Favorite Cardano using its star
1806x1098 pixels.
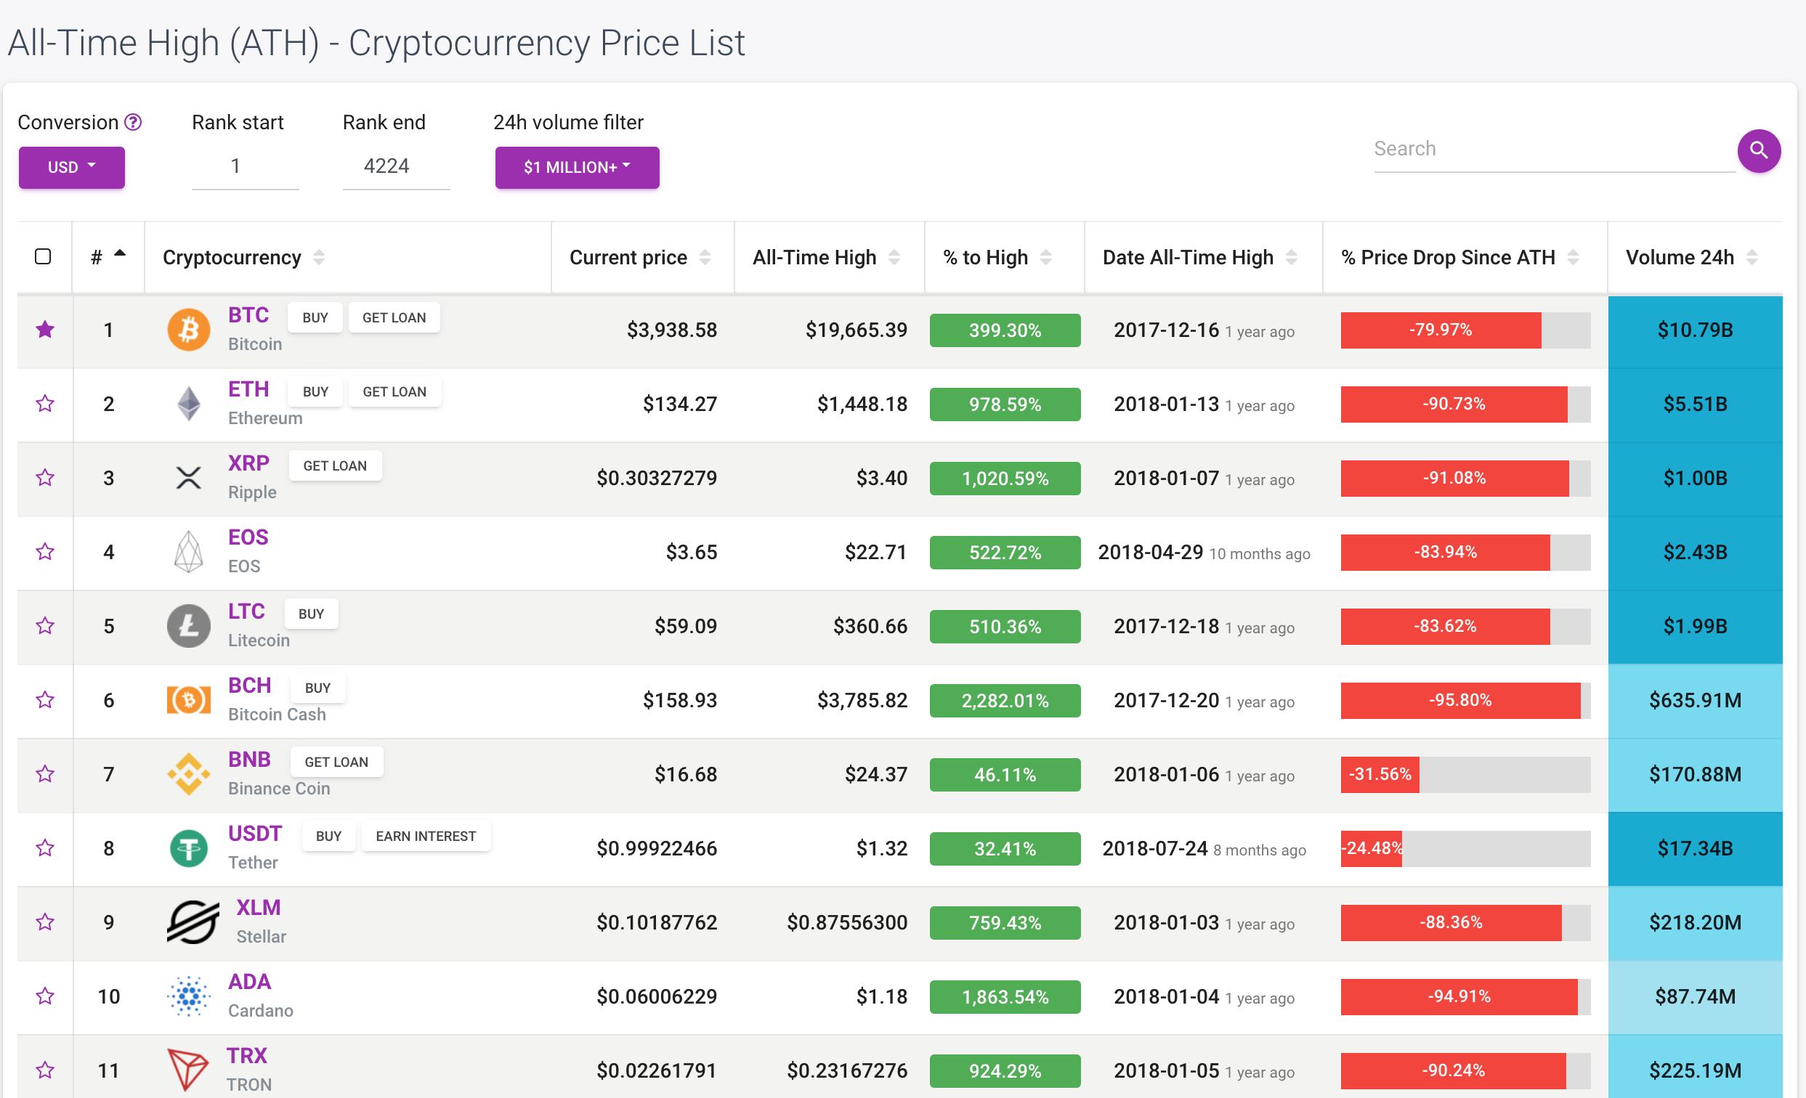(x=45, y=995)
